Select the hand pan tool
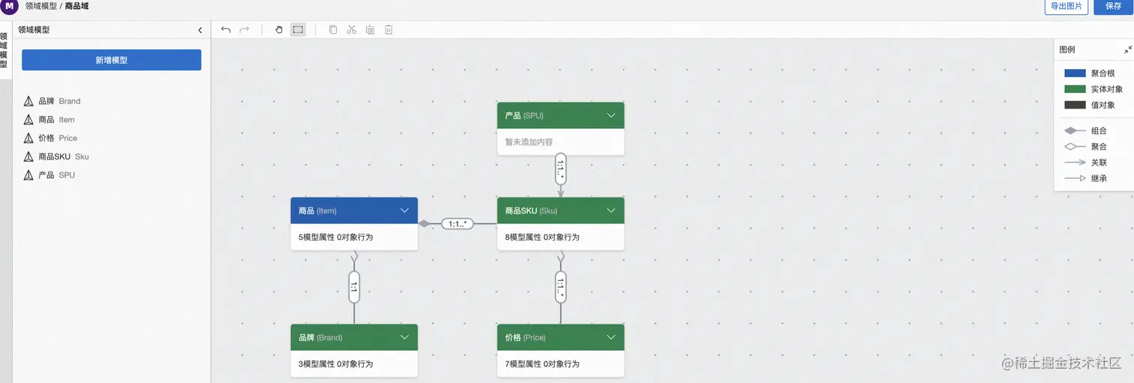Viewport: 1134px width, 383px height. pyautogui.click(x=279, y=30)
